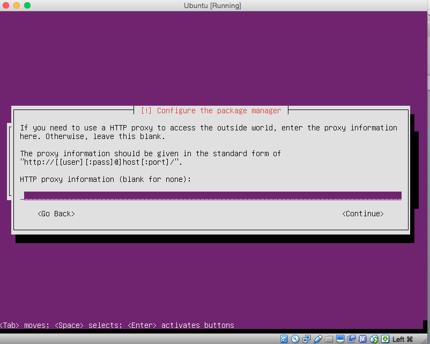Open the USB devices icon

pyautogui.click(x=318, y=339)
